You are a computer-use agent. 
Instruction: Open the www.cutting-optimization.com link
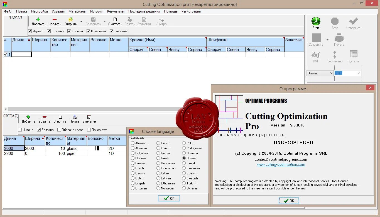(x=281, y=165)
